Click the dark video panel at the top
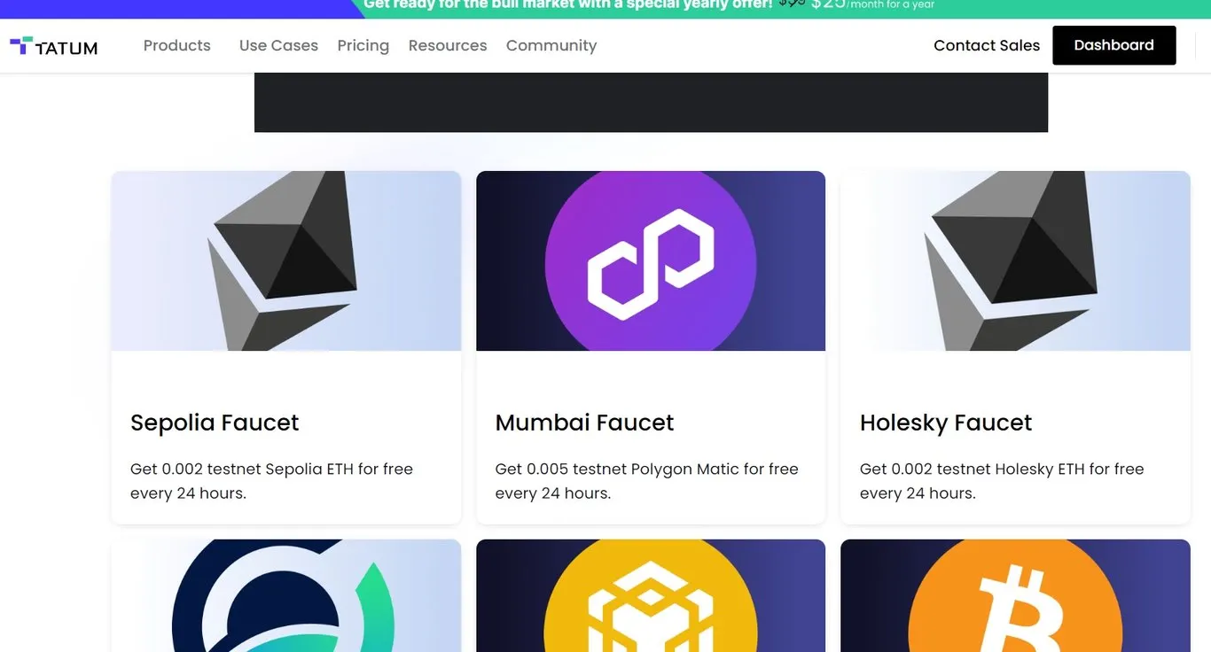The height and width of the screenshot is (652, 1211). 651,103
